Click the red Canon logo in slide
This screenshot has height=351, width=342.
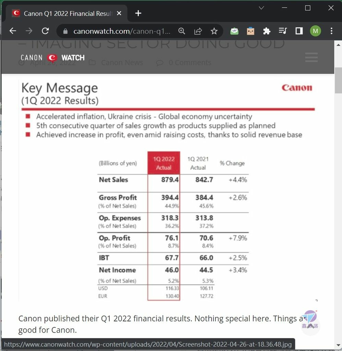297,88
